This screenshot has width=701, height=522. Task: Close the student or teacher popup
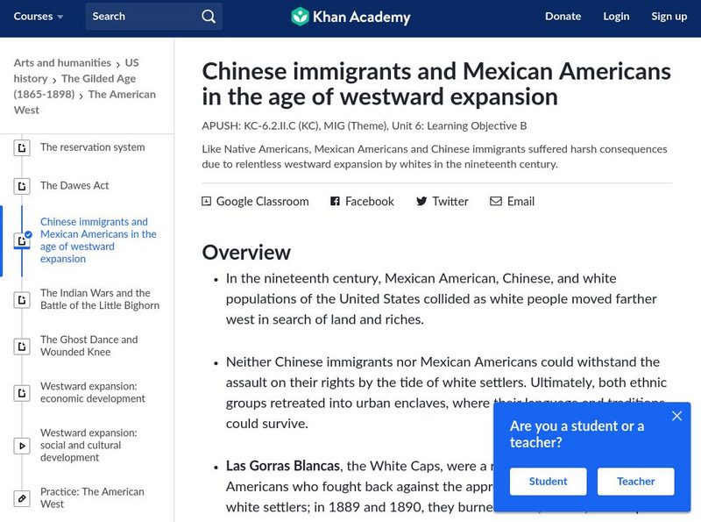point(676,416)
